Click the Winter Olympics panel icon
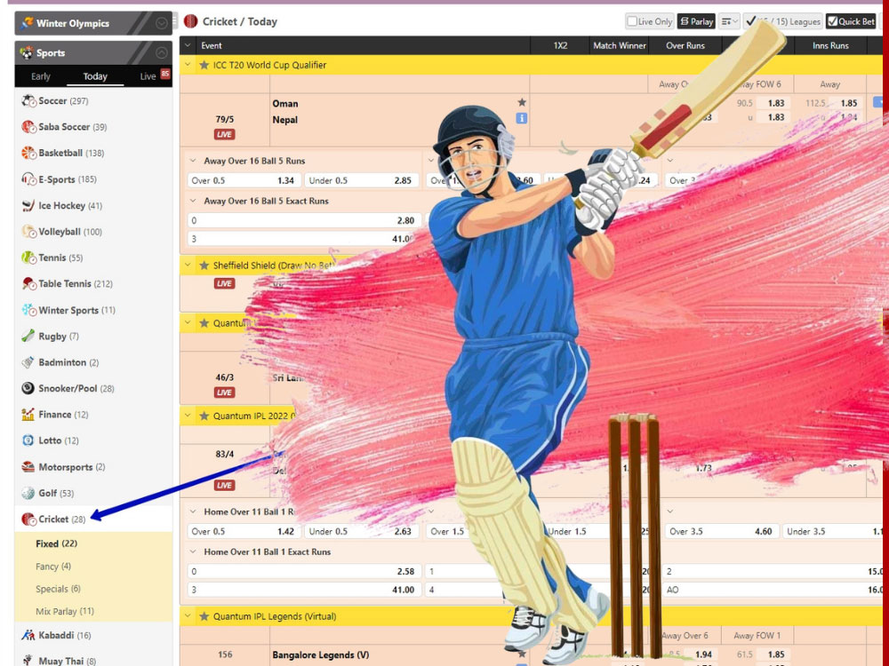The width and height of the screenshot is (889, 666). [27, 23]
